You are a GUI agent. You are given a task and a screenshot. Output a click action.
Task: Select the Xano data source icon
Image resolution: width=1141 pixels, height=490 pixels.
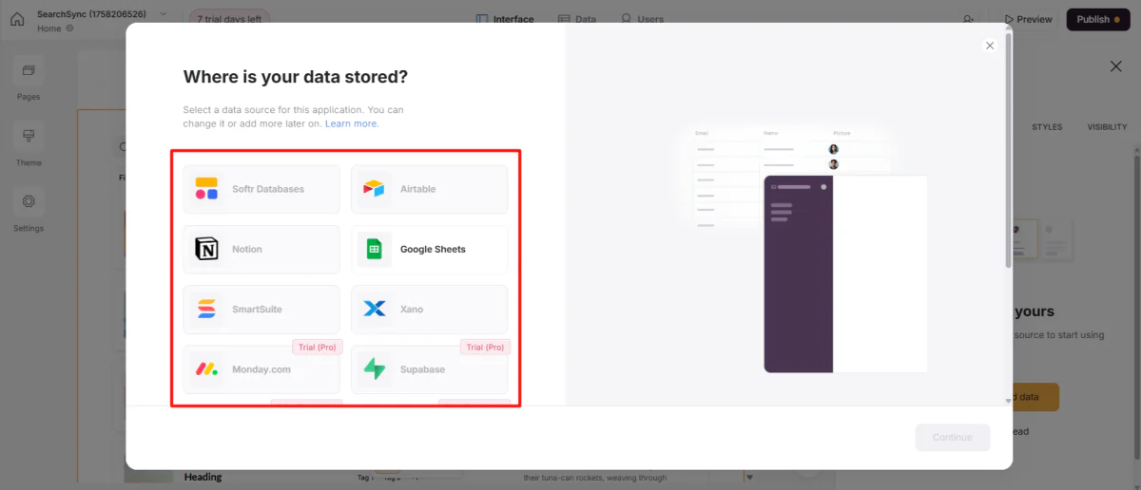(375, 310)
